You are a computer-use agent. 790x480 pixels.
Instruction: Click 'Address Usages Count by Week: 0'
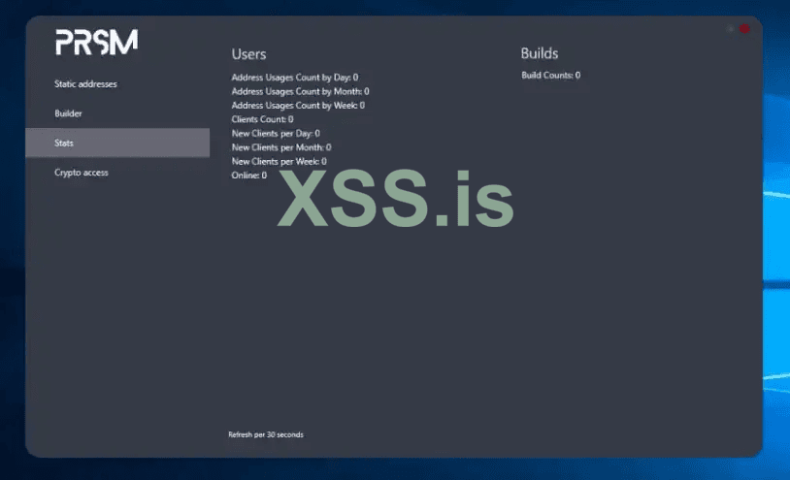298,106
